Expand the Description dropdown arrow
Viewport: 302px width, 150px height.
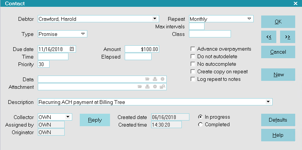coord(268,102)
